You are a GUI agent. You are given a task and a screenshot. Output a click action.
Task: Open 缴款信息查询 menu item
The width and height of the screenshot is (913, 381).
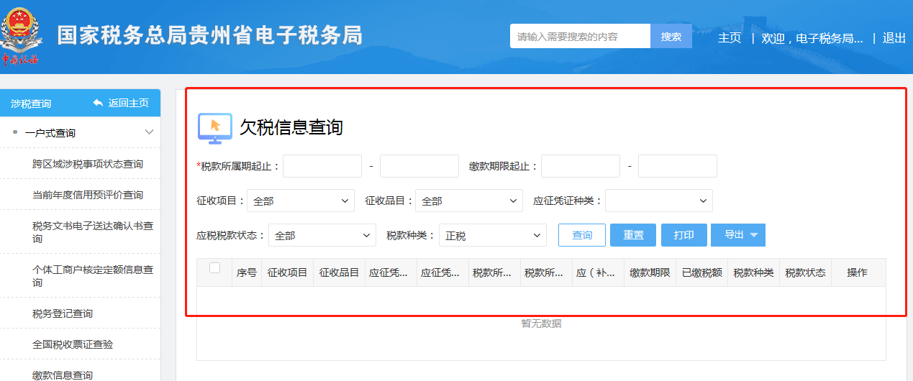(63, 375)
